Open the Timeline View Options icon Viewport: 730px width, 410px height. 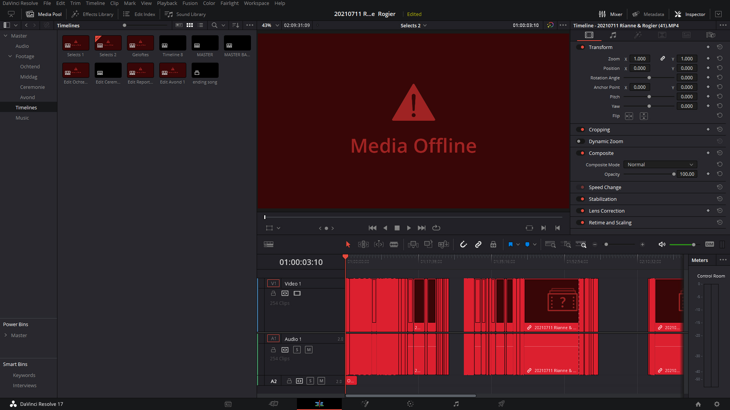pyautogui.click(x=268, y=244)
